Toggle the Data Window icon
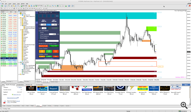Image resolution: width=191 pixels, height=112 pixels. coord(11,6)
